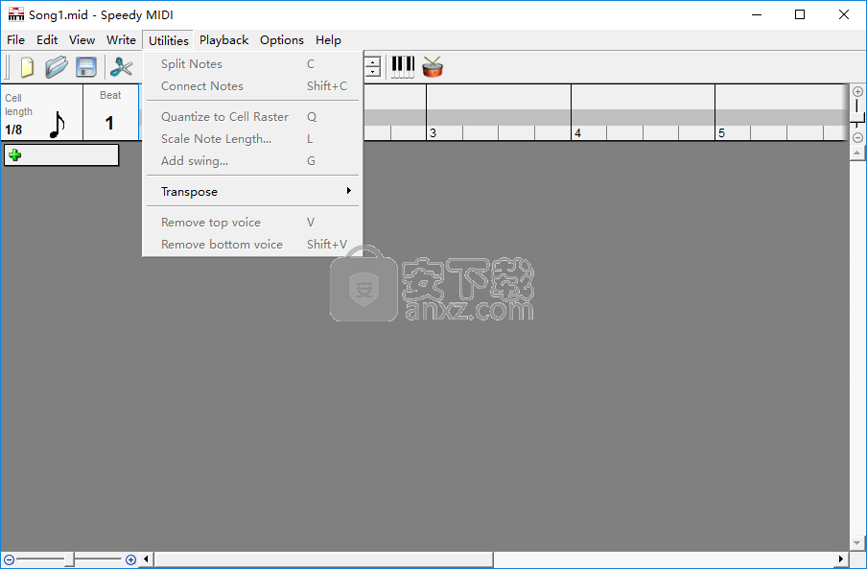The width and height of the screenshot is (867, 569).
Task: Create a new song with the blank page icon
Action: click(x=27, y=67)
